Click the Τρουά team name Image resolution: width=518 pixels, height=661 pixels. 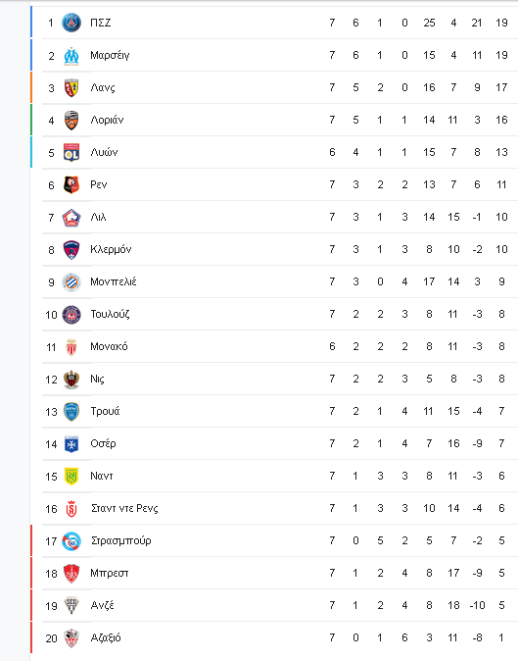pyautogui.click(x=105, y=412)
